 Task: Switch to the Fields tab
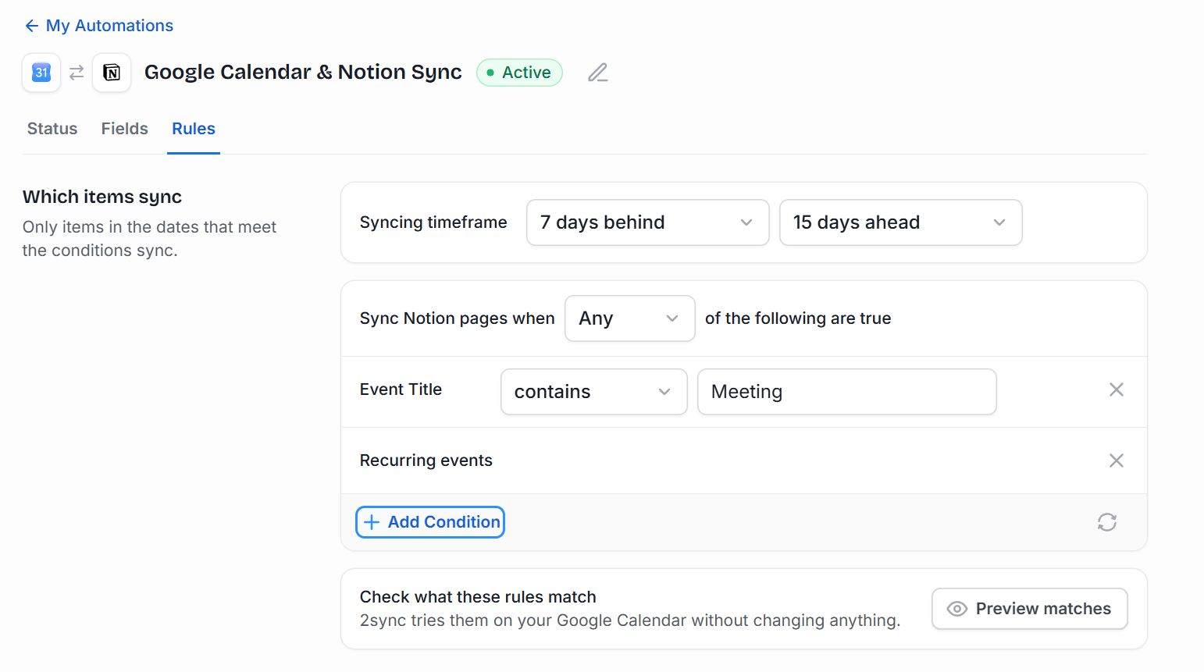point(125,129)
